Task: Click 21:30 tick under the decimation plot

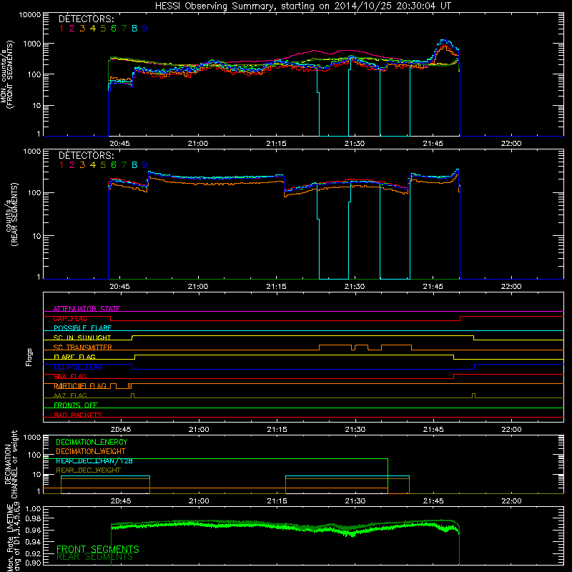Action: click(x=355, y=501)
